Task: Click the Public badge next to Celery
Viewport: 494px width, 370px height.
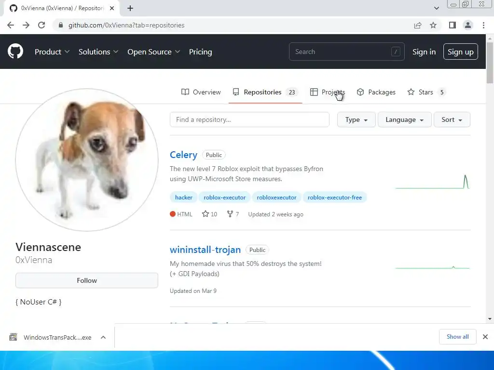Action: (x=214, y=155)
